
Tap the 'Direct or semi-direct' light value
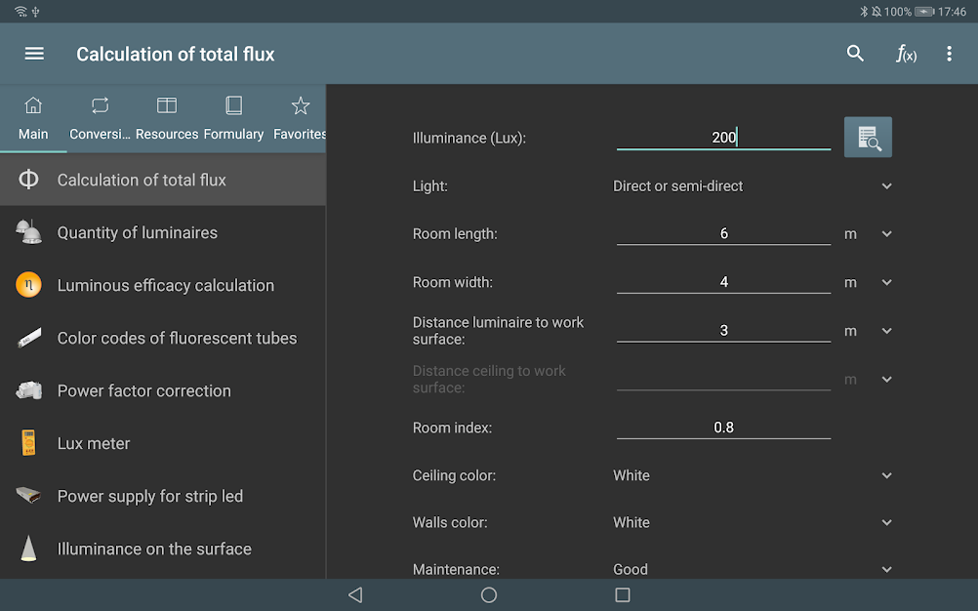pos(678,185)
